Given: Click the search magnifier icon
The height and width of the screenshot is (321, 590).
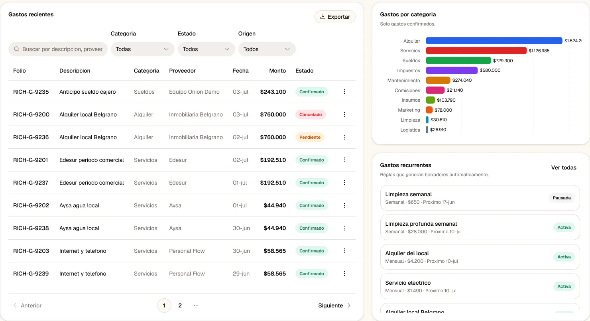Looking at the screenshot, I should 17,49.
